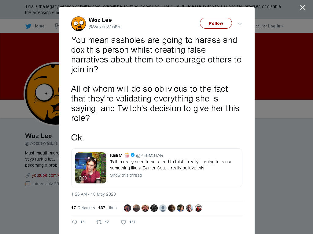Click the reply speech bubble icon
The height and width of the screenshot is (234, 313).
(x=75, y=222)
